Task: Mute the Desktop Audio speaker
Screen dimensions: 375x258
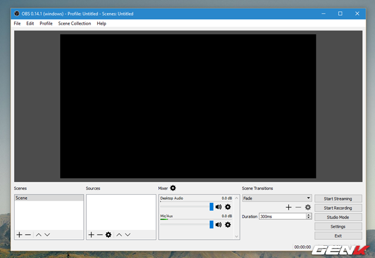Action: [219, 206]
